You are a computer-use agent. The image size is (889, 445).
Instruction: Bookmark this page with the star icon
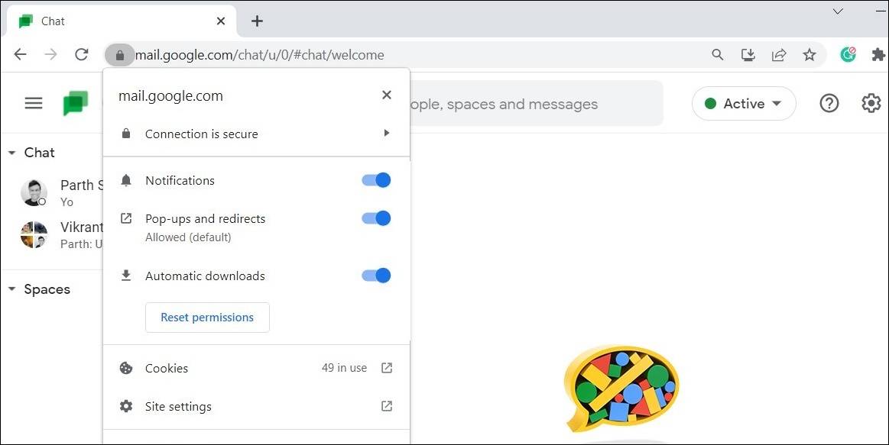(810, 55)
